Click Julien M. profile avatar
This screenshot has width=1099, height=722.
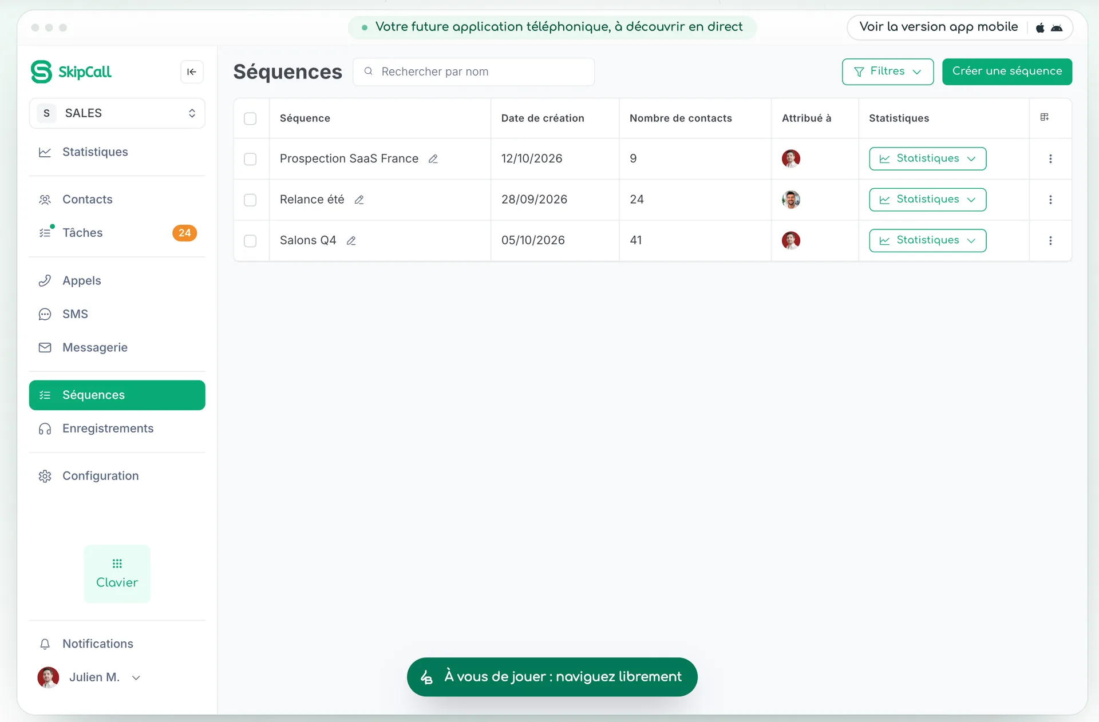[x=48, y=677]
